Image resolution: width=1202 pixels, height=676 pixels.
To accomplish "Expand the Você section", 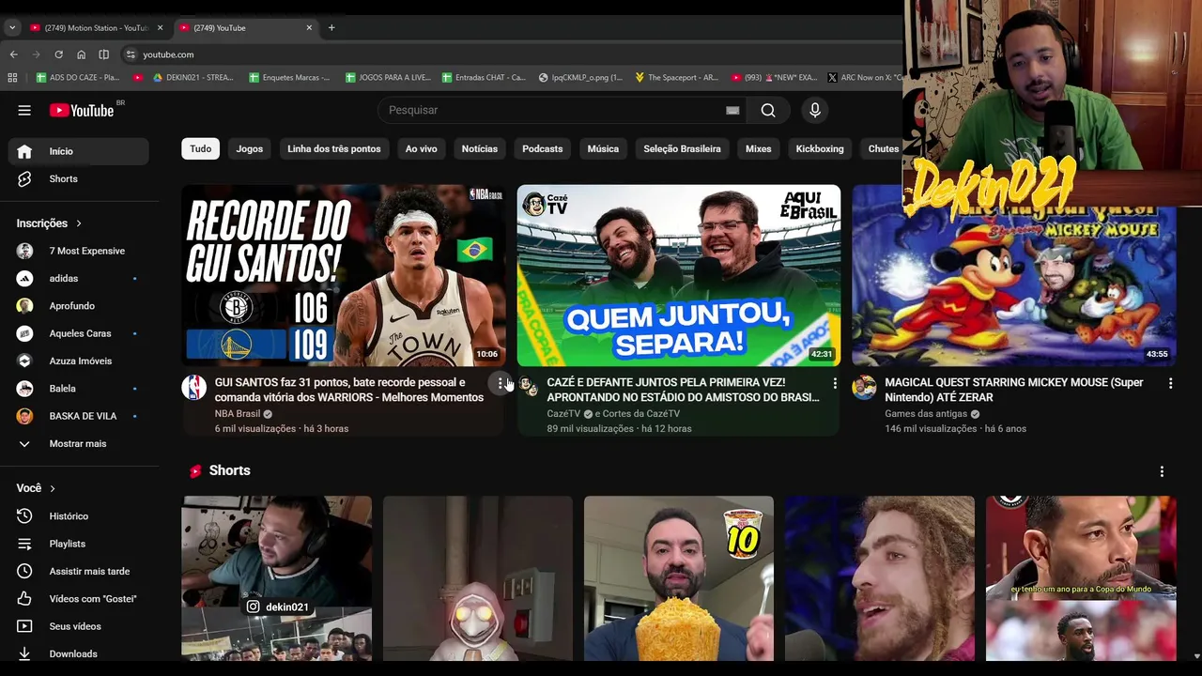I will 36,488.
